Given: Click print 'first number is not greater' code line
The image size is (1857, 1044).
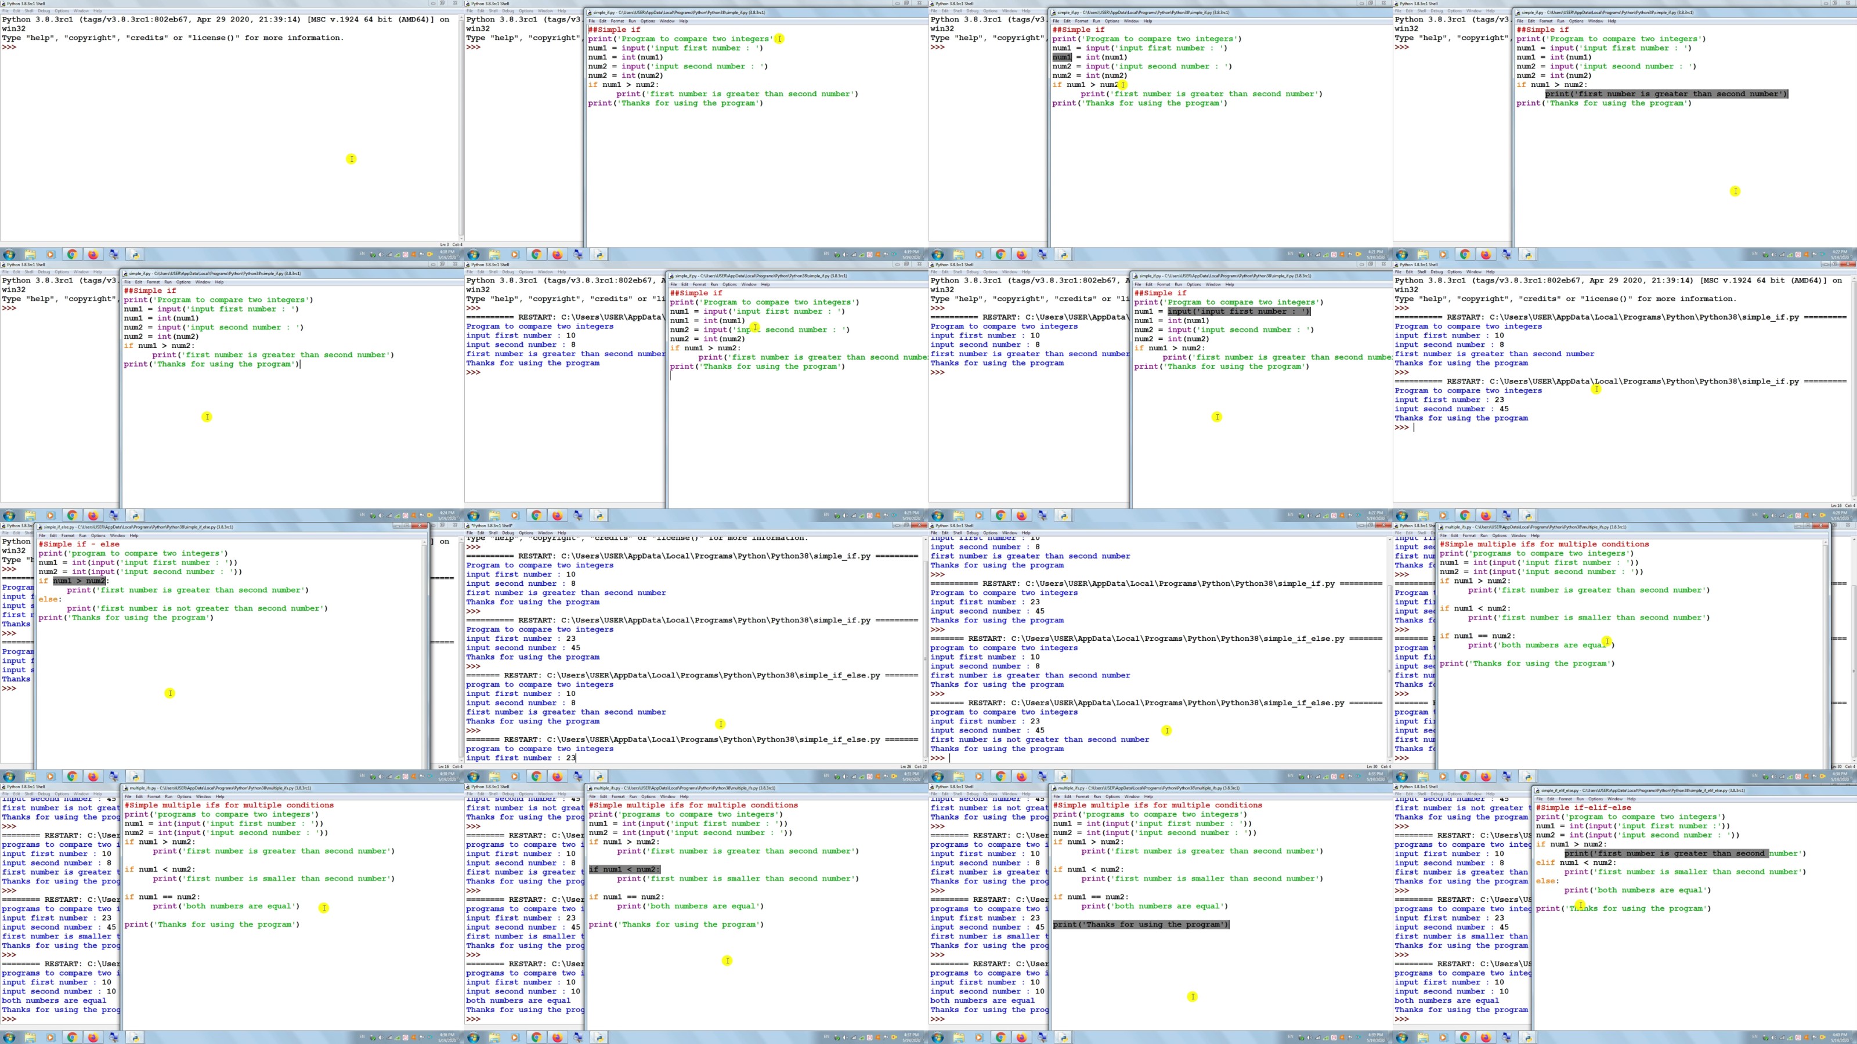Looking at the screenshot, I should point(197,608).
